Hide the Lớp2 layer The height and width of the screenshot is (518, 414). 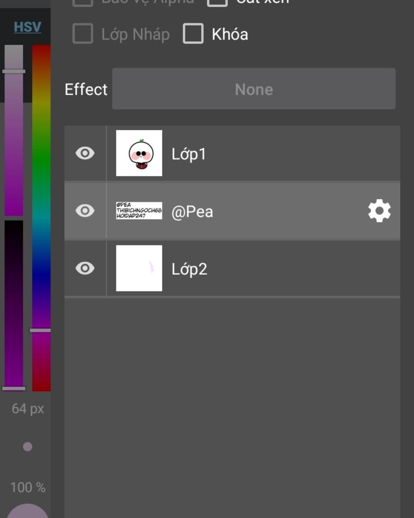(x=85, y=268)
